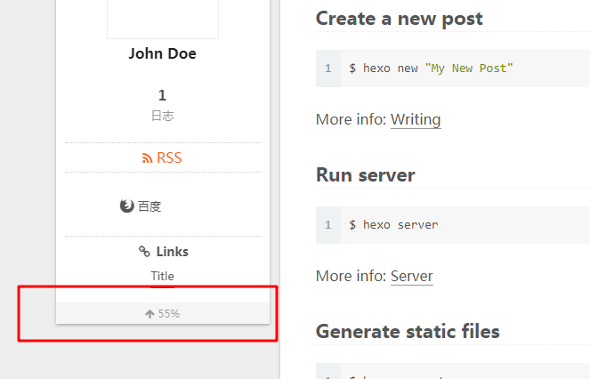Open the Title friend link

click(x=163, y=277)
